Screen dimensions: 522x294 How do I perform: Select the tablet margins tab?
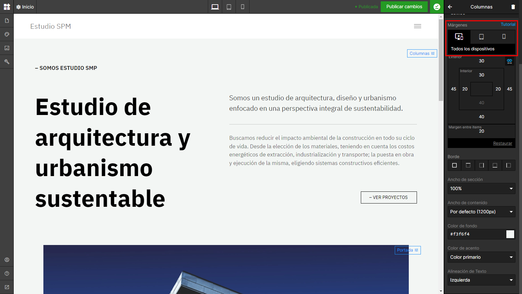coord(481,37)
